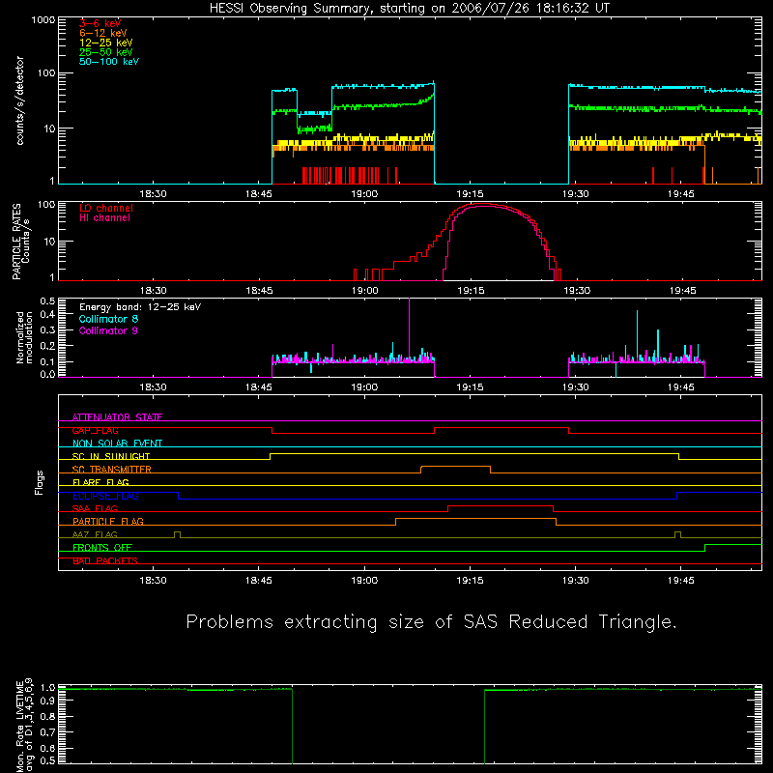Click the counts/s/detector axis label
The width and height of the screenshot is (773, 773).
(20, 100)
